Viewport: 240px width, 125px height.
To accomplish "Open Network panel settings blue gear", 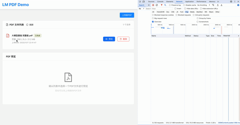I will click(x=238, y=5).
